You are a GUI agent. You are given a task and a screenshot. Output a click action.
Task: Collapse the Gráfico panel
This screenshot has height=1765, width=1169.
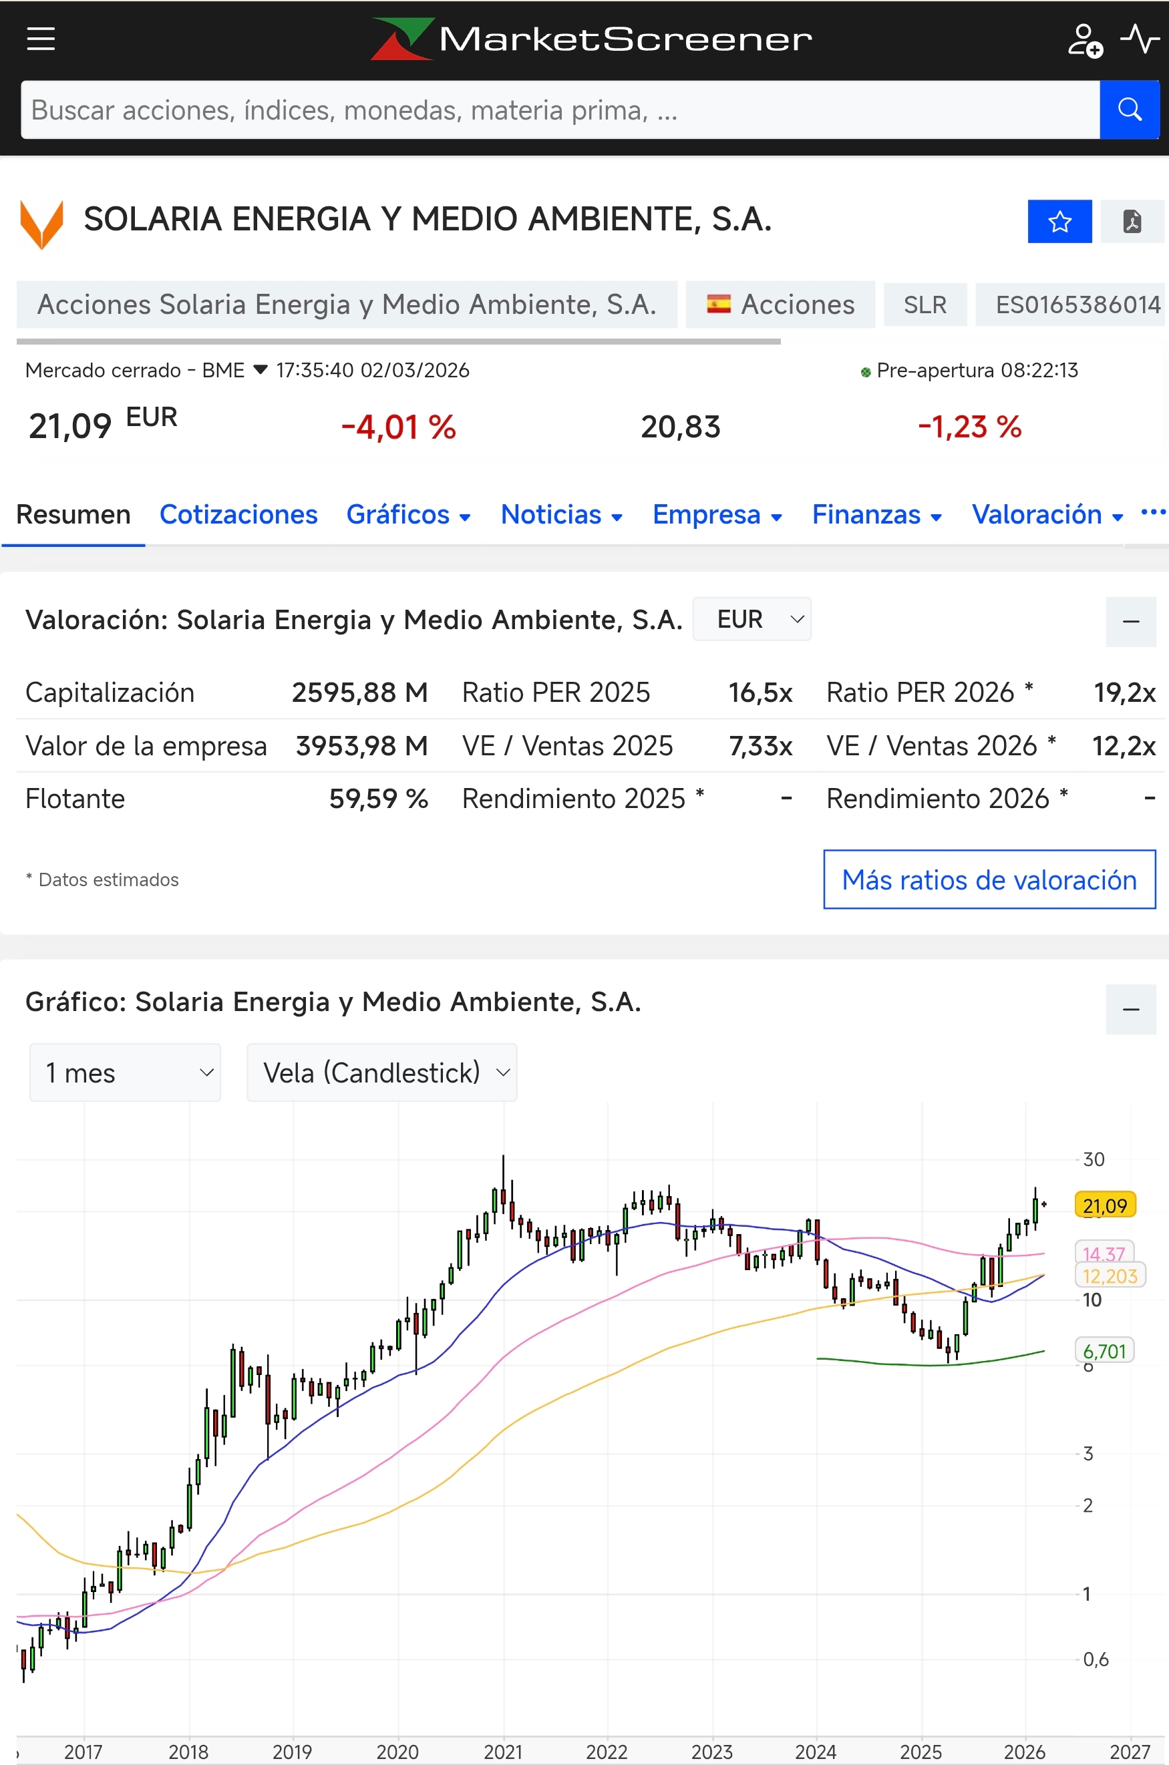click(1131, 1009)
